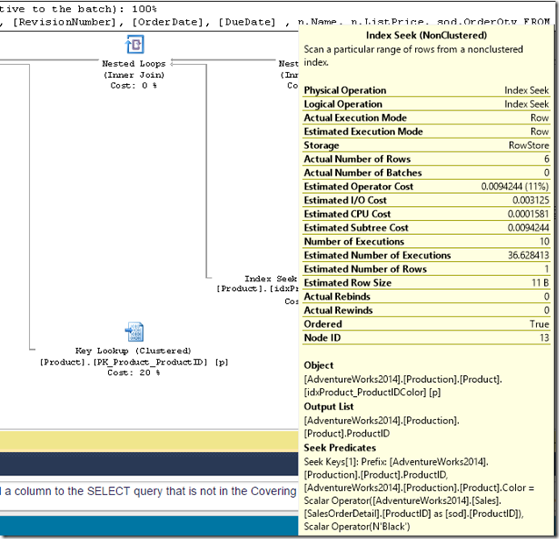The height and width of the screenshot is (539, 559).
Task: Click the 'Estimated Row Size' label
Action: [x=348, y=283]
